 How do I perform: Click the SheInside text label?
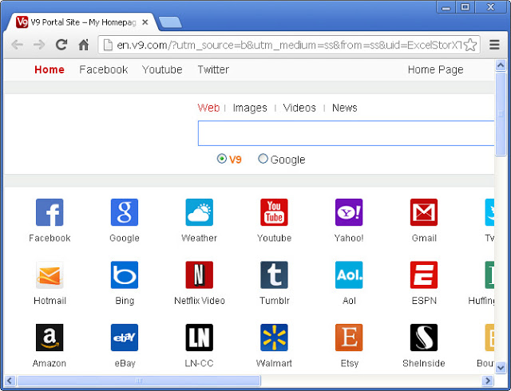[424, 363]
